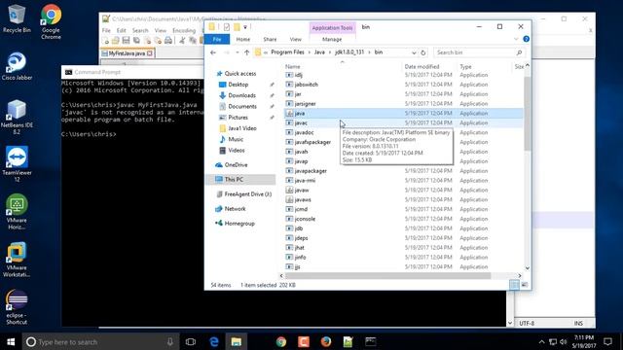Open the File ribbon tab
Image resolution: width=623 pixels, height=350 pixels.
click(x=217, y=39)
